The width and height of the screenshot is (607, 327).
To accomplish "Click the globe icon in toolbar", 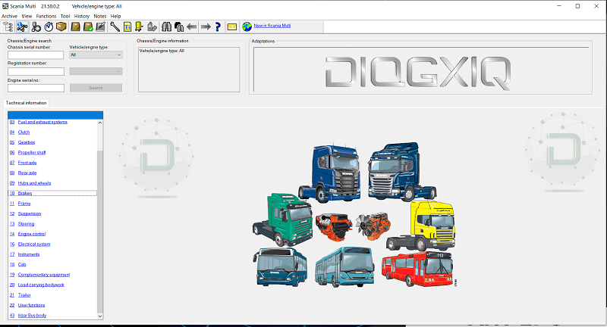I will [x=247, y=26].
